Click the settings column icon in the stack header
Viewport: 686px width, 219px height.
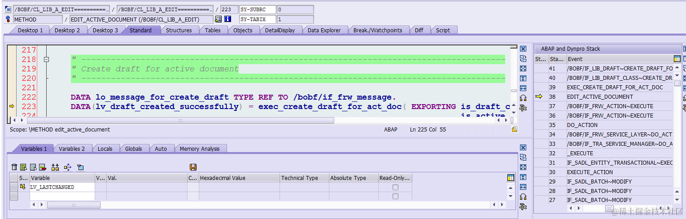677,59
